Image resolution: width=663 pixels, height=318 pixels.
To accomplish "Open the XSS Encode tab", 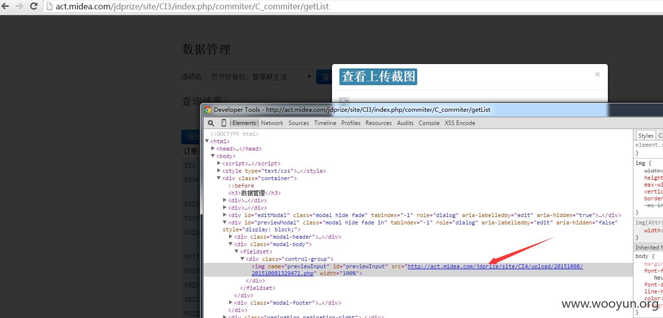I will [x=460, y=123].
